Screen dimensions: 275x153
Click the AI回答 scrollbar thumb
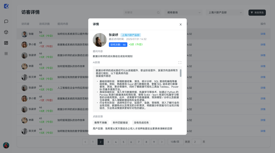[181, 73]
